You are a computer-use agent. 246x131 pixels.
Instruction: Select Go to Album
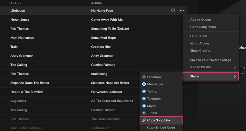pyautogui.click(x=200, y=43)
